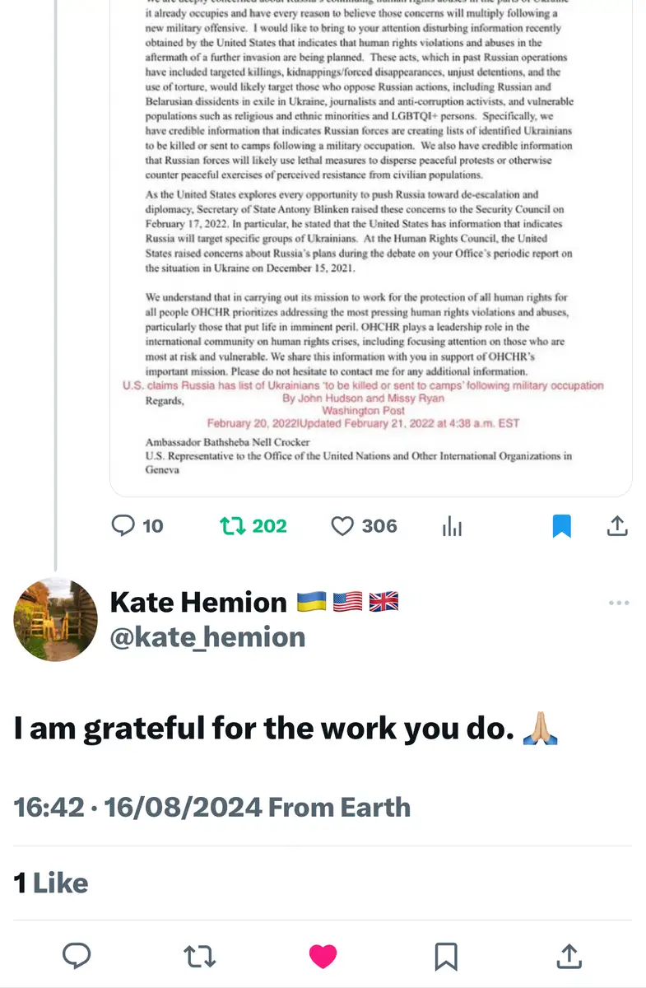Unlike Kate Hemion's tweet with pink heart
Viewport: 646px width, 988px height.
point(323,956)
